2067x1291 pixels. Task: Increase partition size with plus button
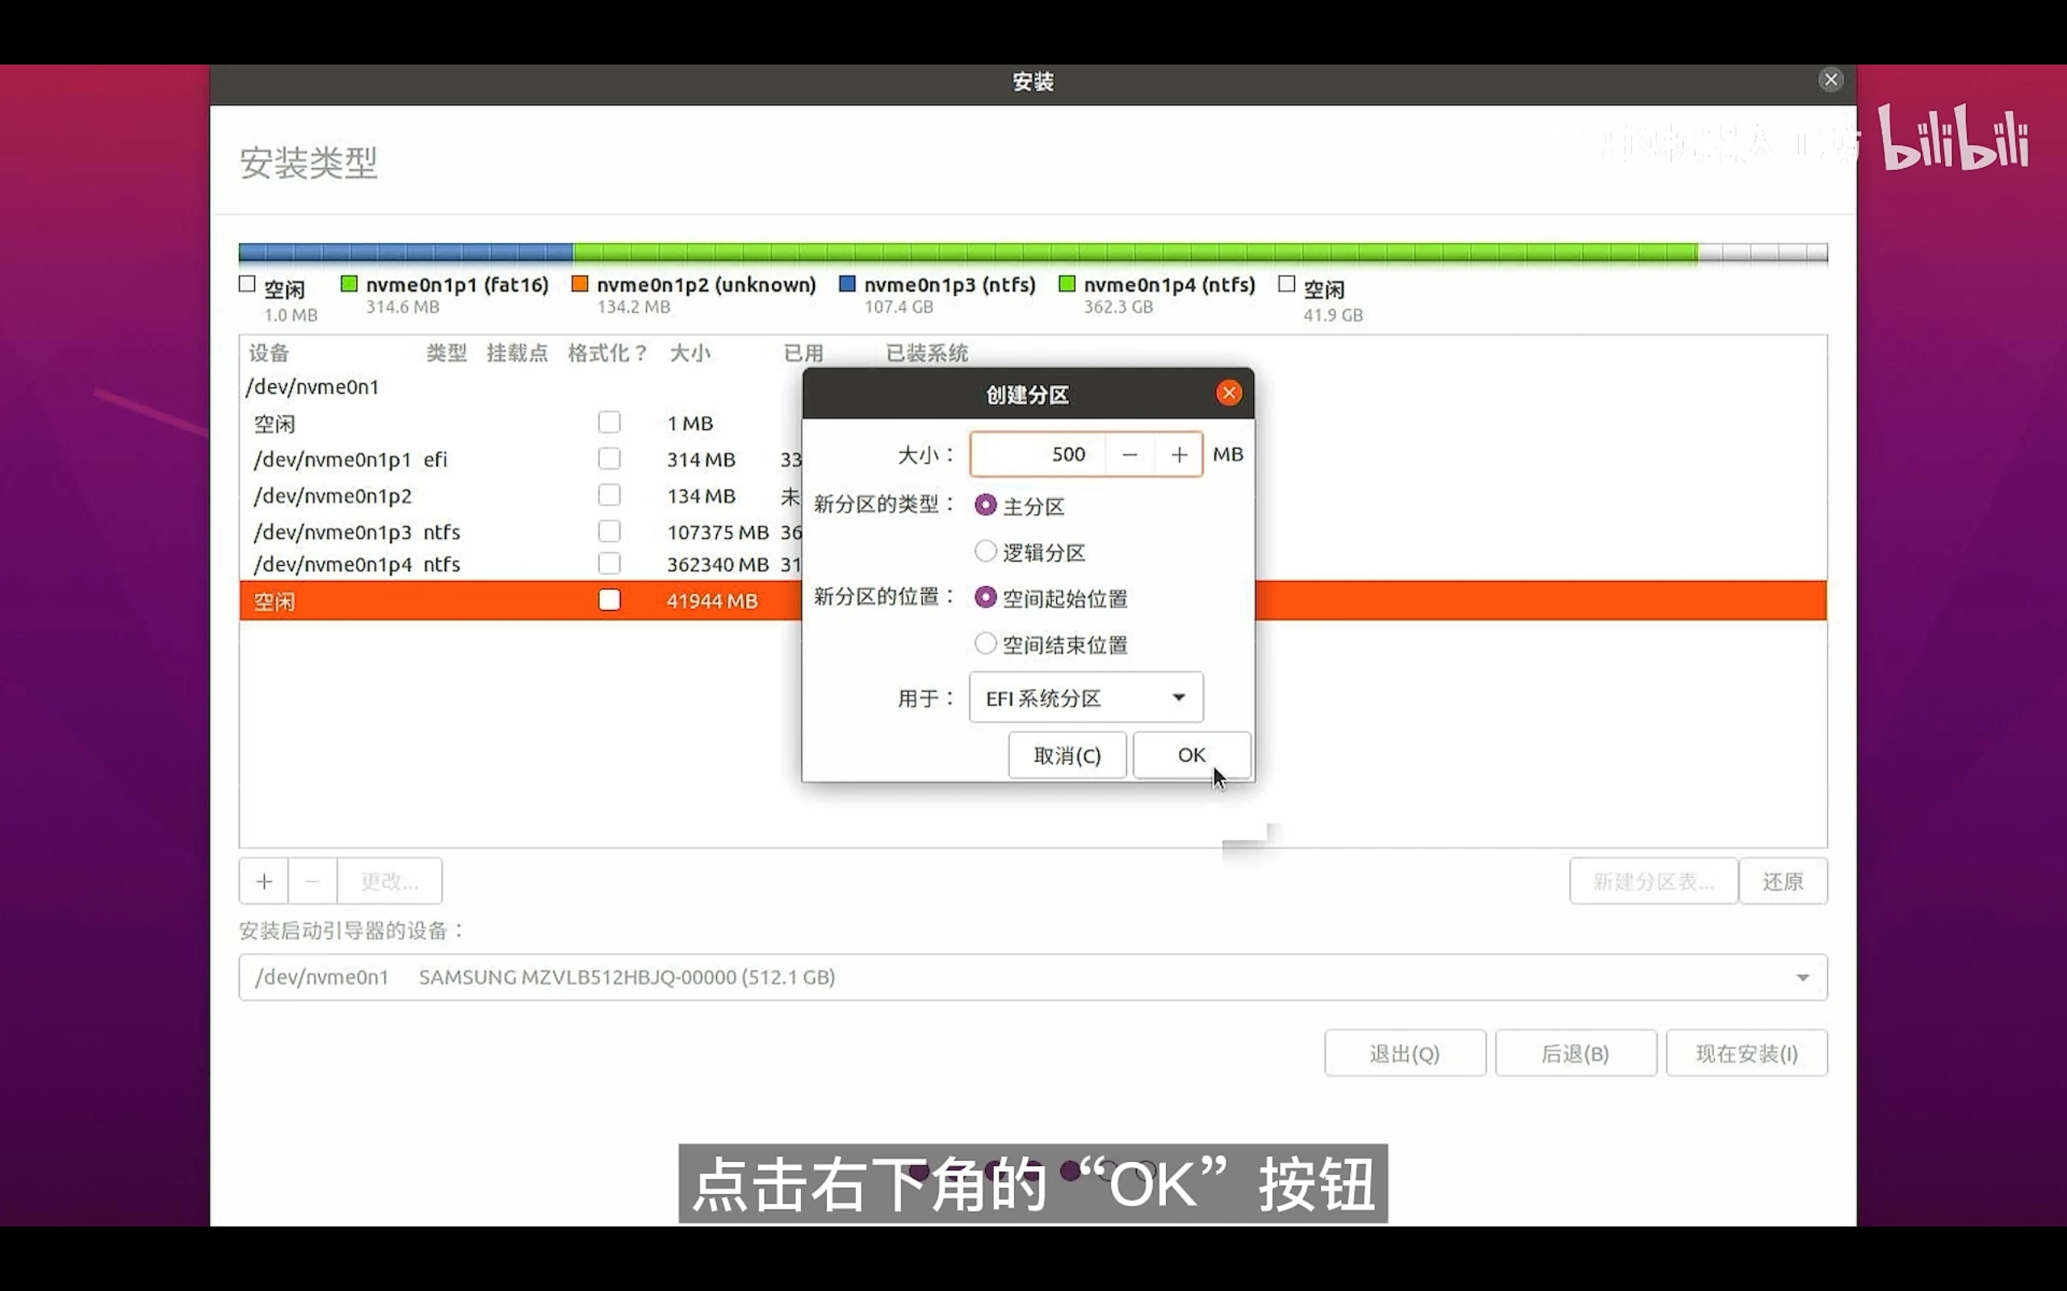pyautogui.click(x=1179, y=454)
